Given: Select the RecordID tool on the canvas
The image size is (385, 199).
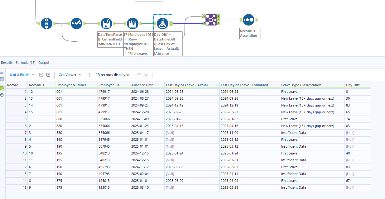Looking at the screenshot, I should coord(46,23).
